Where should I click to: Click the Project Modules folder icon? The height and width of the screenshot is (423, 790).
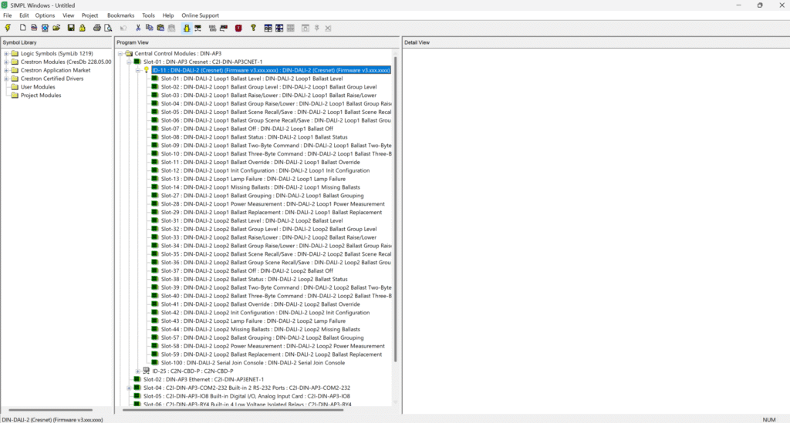[15, 95]
